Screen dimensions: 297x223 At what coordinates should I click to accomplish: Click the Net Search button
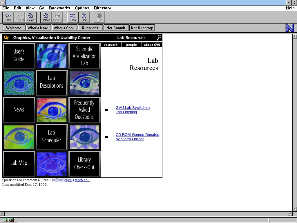click(116, 28)
